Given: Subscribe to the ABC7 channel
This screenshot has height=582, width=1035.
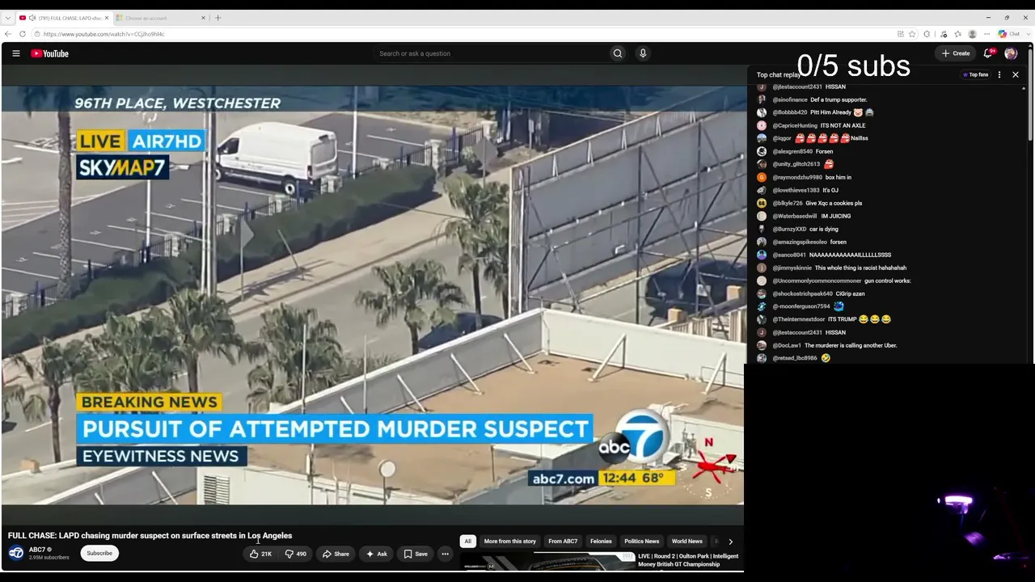Looking at the screenshot, I should [99, 554].
